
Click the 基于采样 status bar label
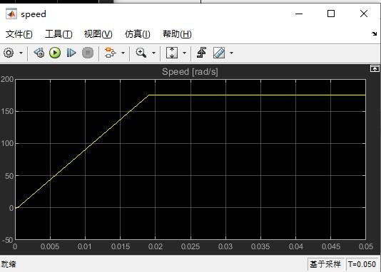coord(325,264)
